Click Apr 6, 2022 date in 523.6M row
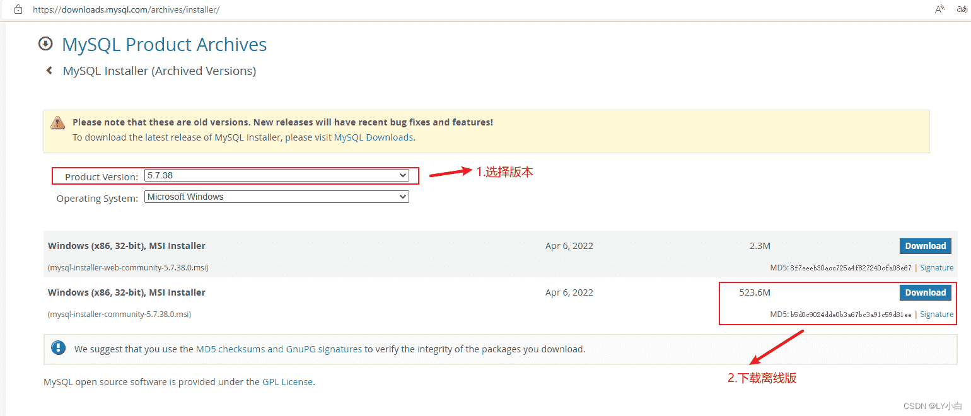Screen dimensions: 971x416 [569, 292]
